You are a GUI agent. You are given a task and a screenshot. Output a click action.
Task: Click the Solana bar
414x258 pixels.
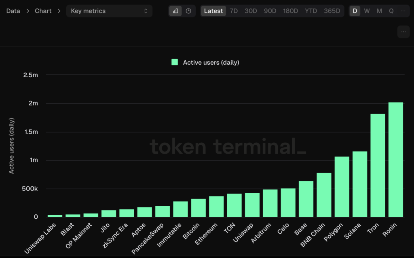[359, 184]
